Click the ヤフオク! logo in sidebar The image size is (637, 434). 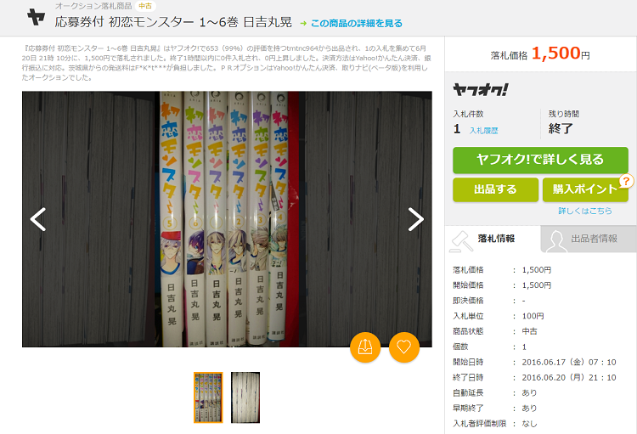(x=481, y=90)
